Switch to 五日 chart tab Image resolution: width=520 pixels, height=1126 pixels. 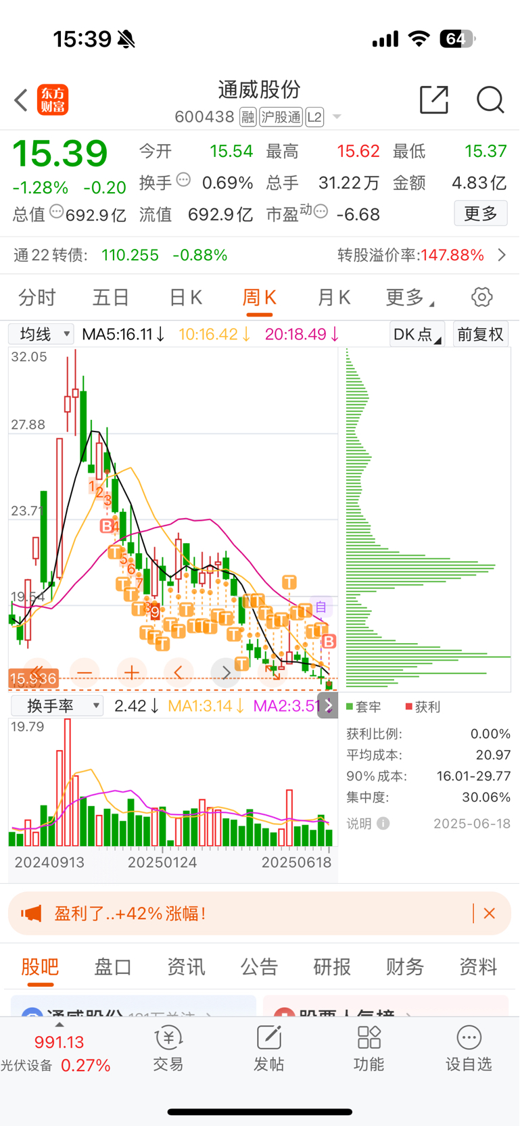pos(111,298)
